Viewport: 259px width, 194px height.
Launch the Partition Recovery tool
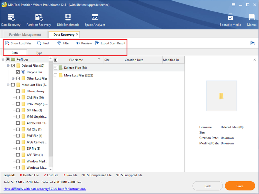click(x=39, y=17)
